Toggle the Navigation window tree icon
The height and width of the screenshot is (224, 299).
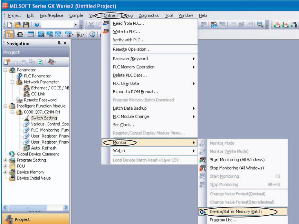[x=10, y=34]
